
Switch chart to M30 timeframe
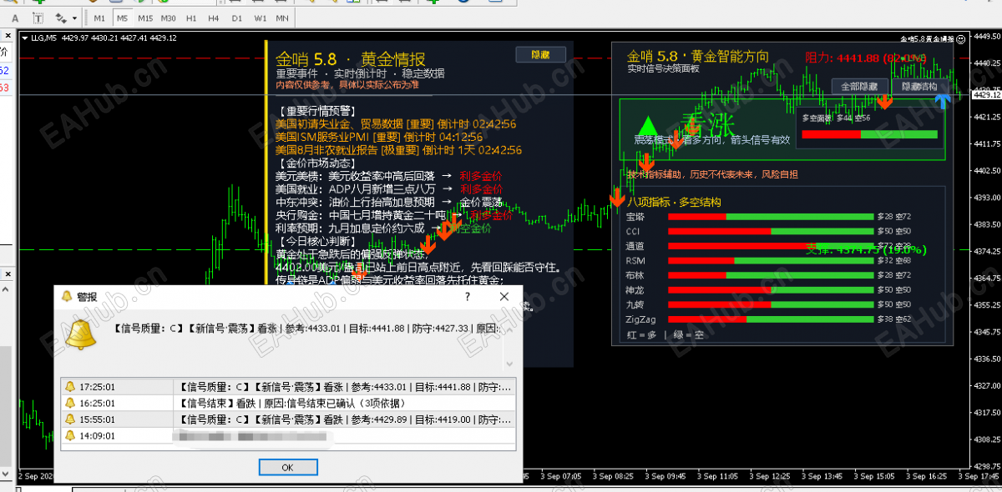click(x=169, y=18)
